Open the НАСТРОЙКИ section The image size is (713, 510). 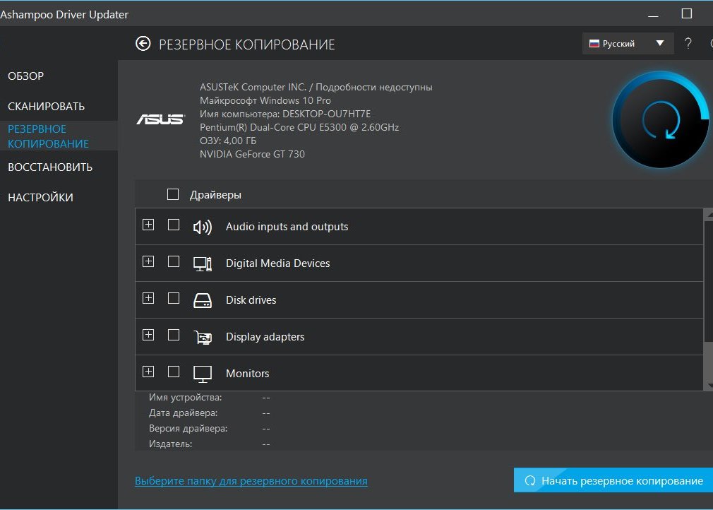point(40,198)
